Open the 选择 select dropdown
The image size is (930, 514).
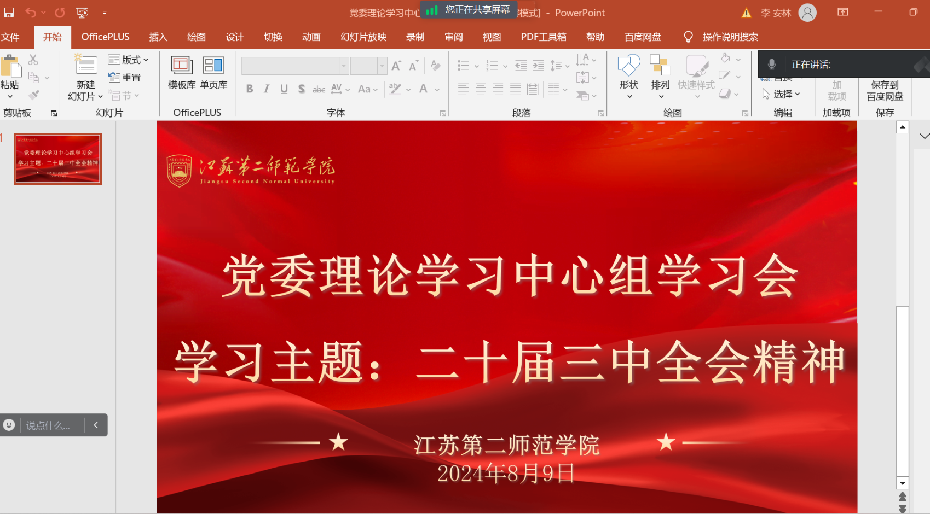[782, 94]
